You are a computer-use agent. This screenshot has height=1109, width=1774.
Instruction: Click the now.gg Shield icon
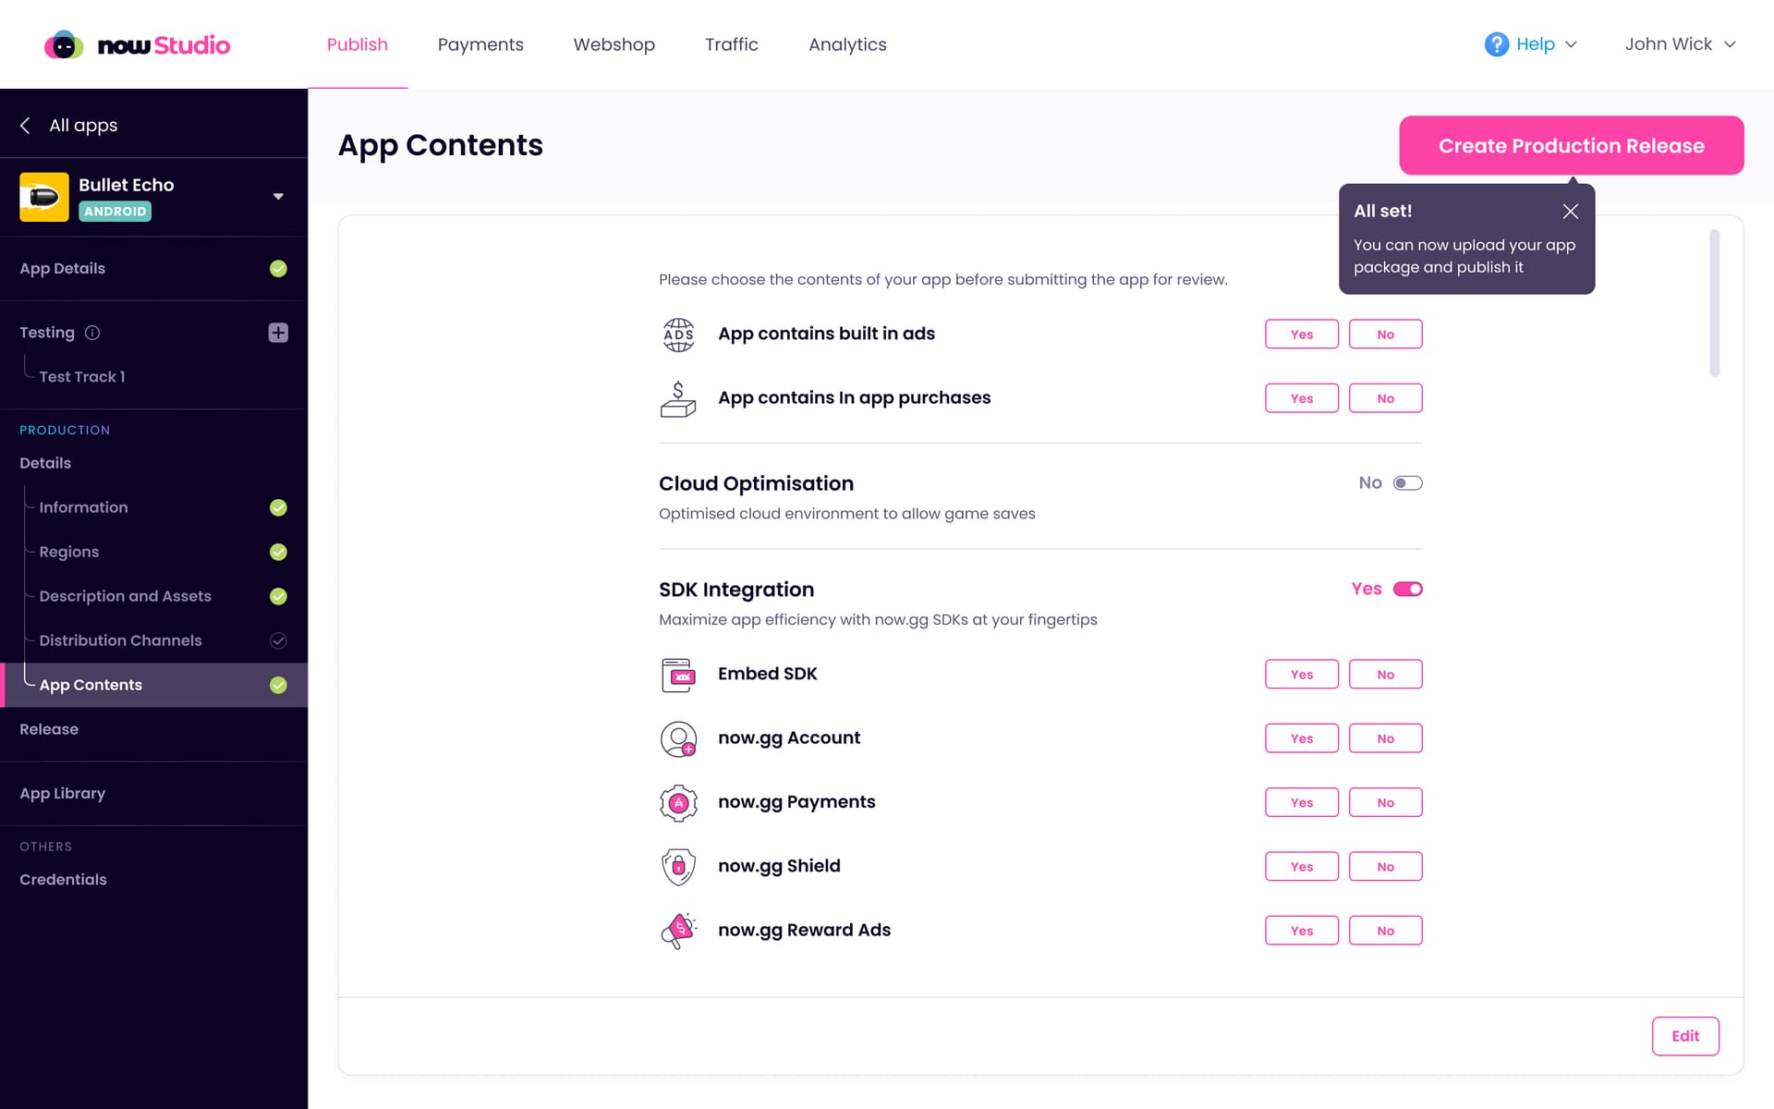[678, 867]
